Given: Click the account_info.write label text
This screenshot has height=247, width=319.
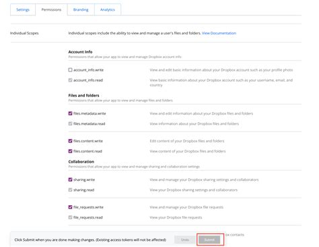Looking at the screenshot, I should [89, 70].
